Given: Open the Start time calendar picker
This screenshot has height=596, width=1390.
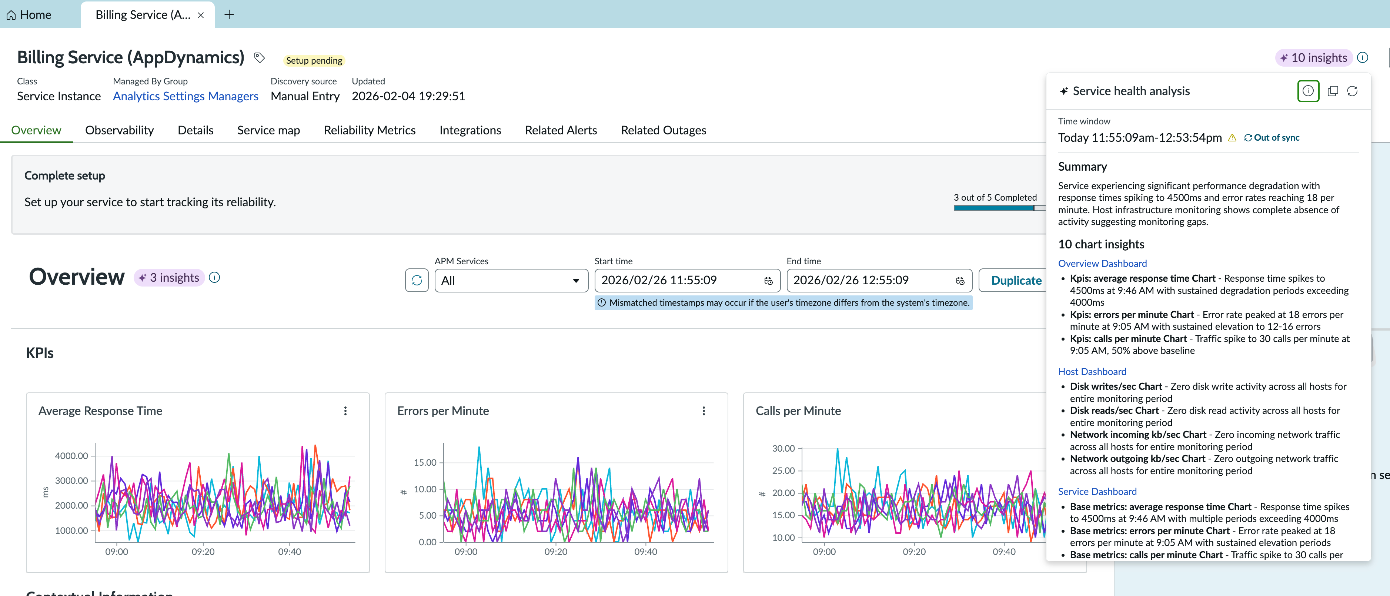Looking at the screenshot, I should (768, 281).
